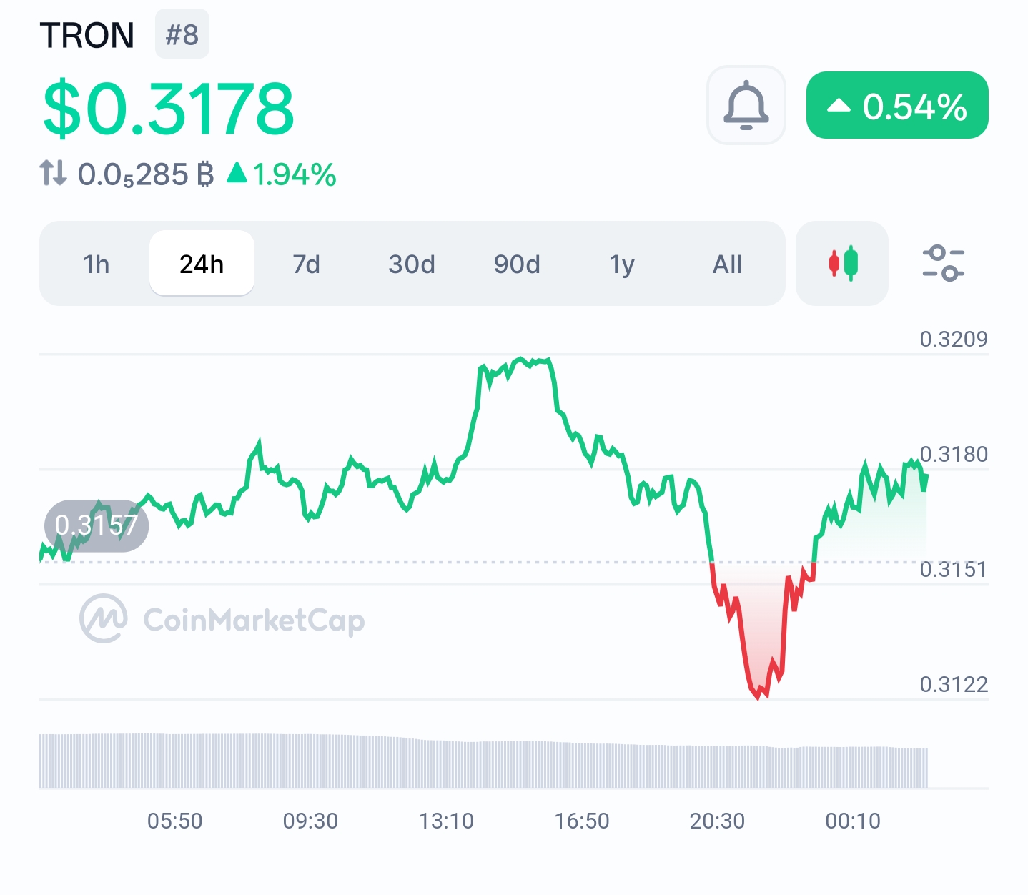1028x895 pixels.
Task: Tap the green 0.54% change button
Action: click(897, 106)
